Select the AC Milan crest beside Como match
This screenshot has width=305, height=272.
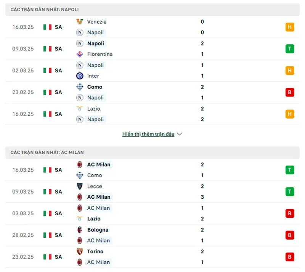[80, 164]
